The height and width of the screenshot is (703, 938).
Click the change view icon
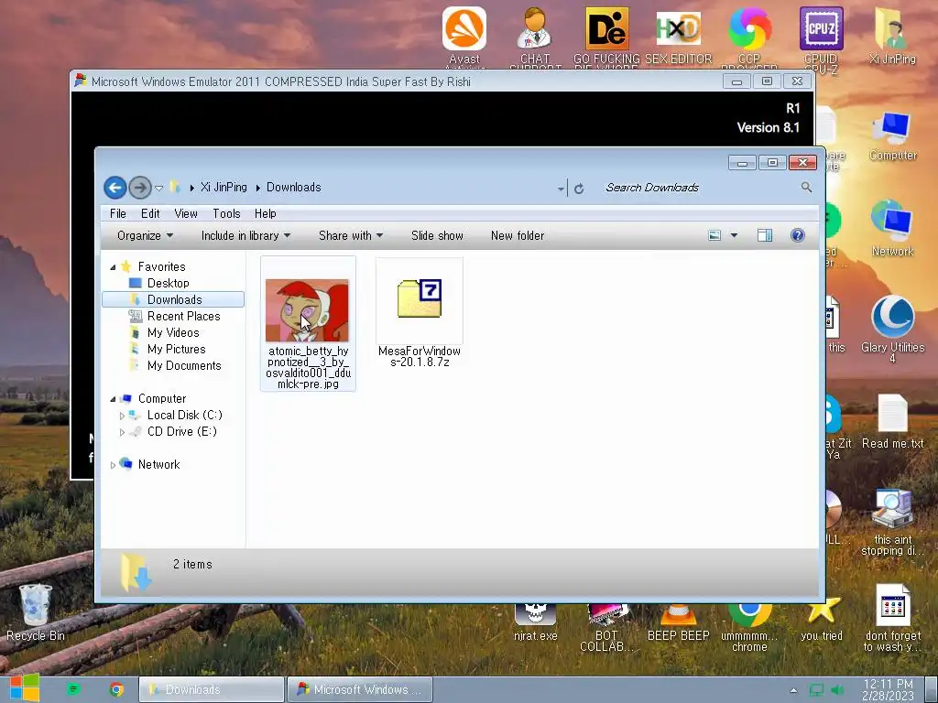[x=714, y=235]
